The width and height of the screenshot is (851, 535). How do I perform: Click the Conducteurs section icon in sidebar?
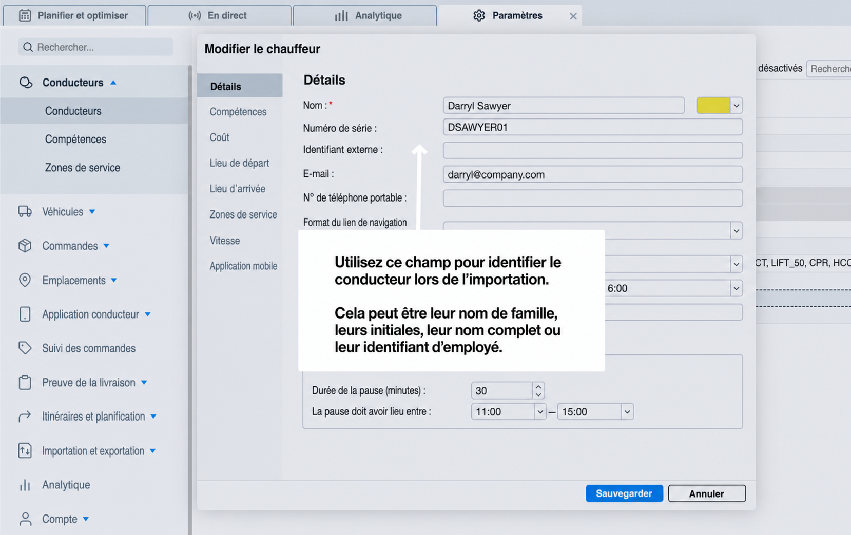point(26,83)
